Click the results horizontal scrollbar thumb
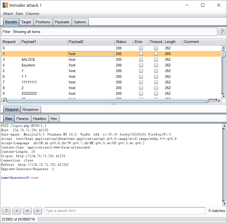227x223 pixels. pos(108,101)
